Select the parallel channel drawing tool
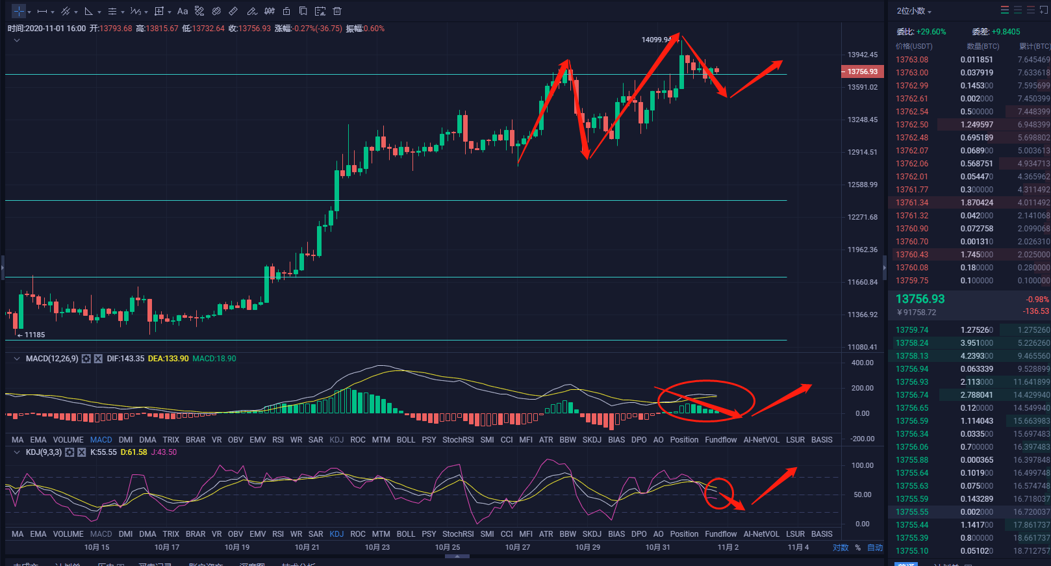This screenshot has width=1051, height=566. tap(66, 11)
